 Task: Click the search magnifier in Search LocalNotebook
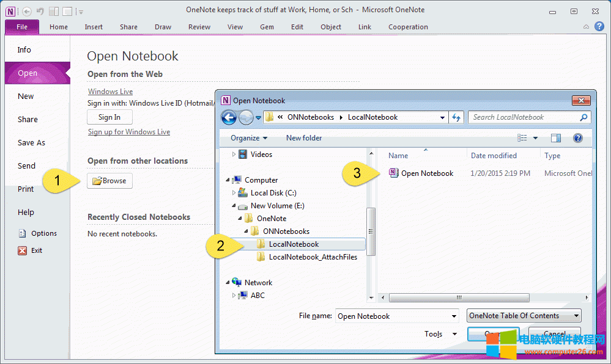click(583, 117)
